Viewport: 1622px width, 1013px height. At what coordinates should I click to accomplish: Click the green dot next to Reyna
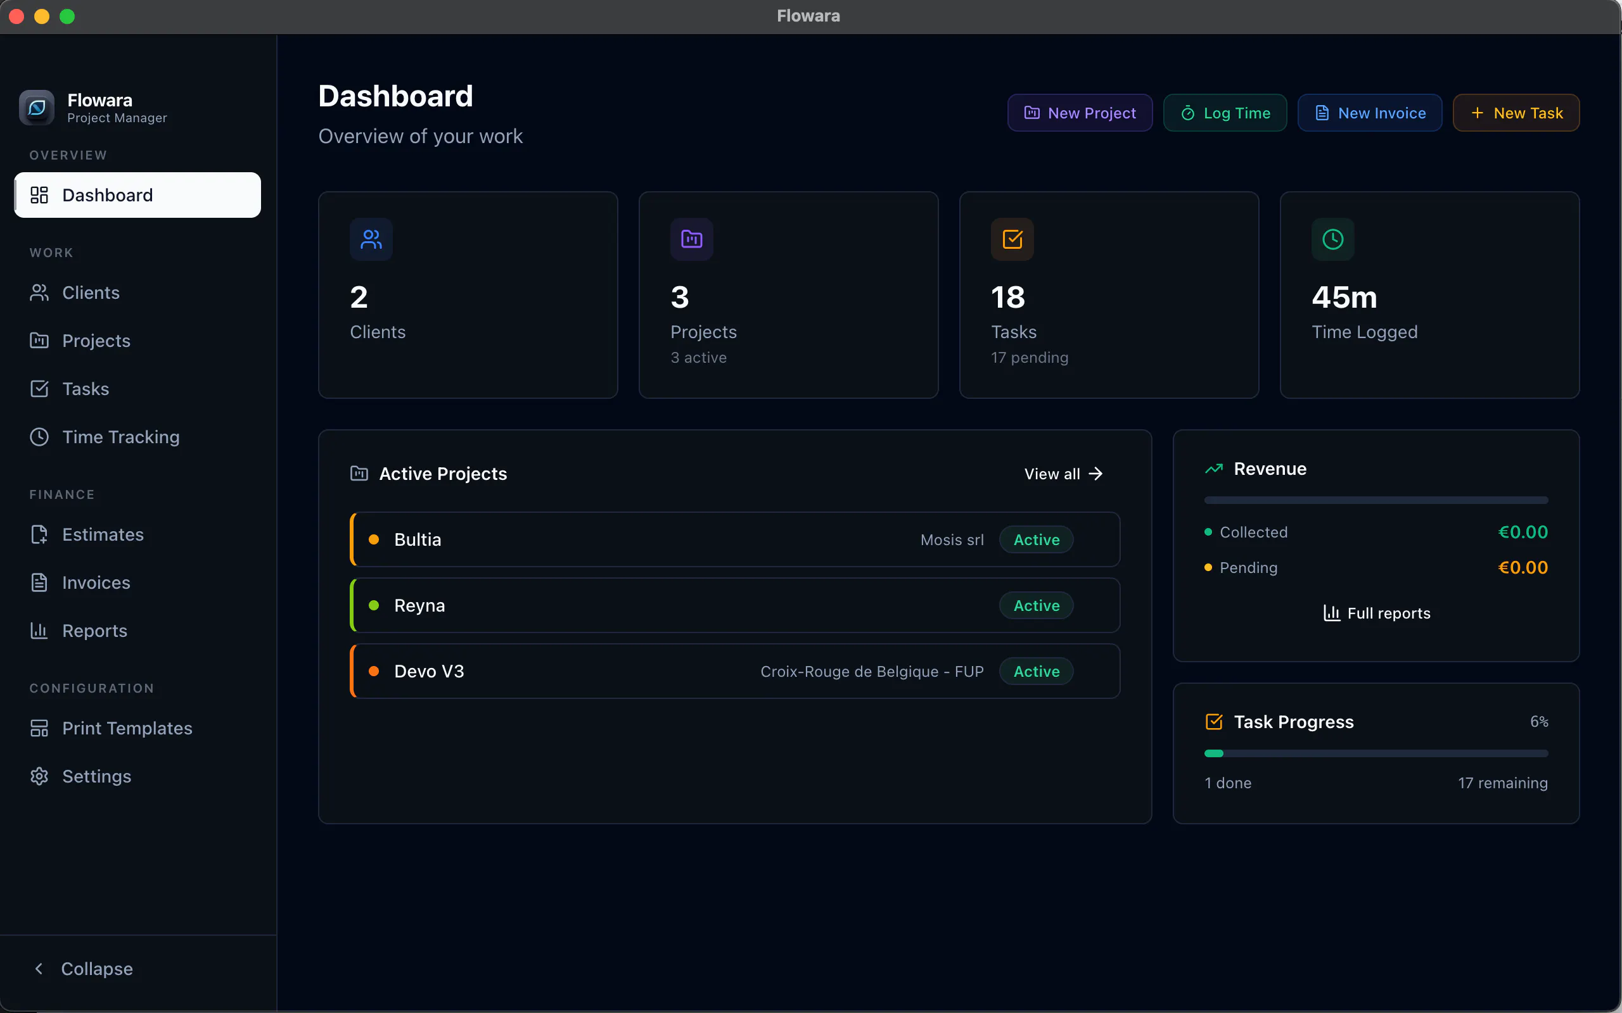tap(374, 605)
